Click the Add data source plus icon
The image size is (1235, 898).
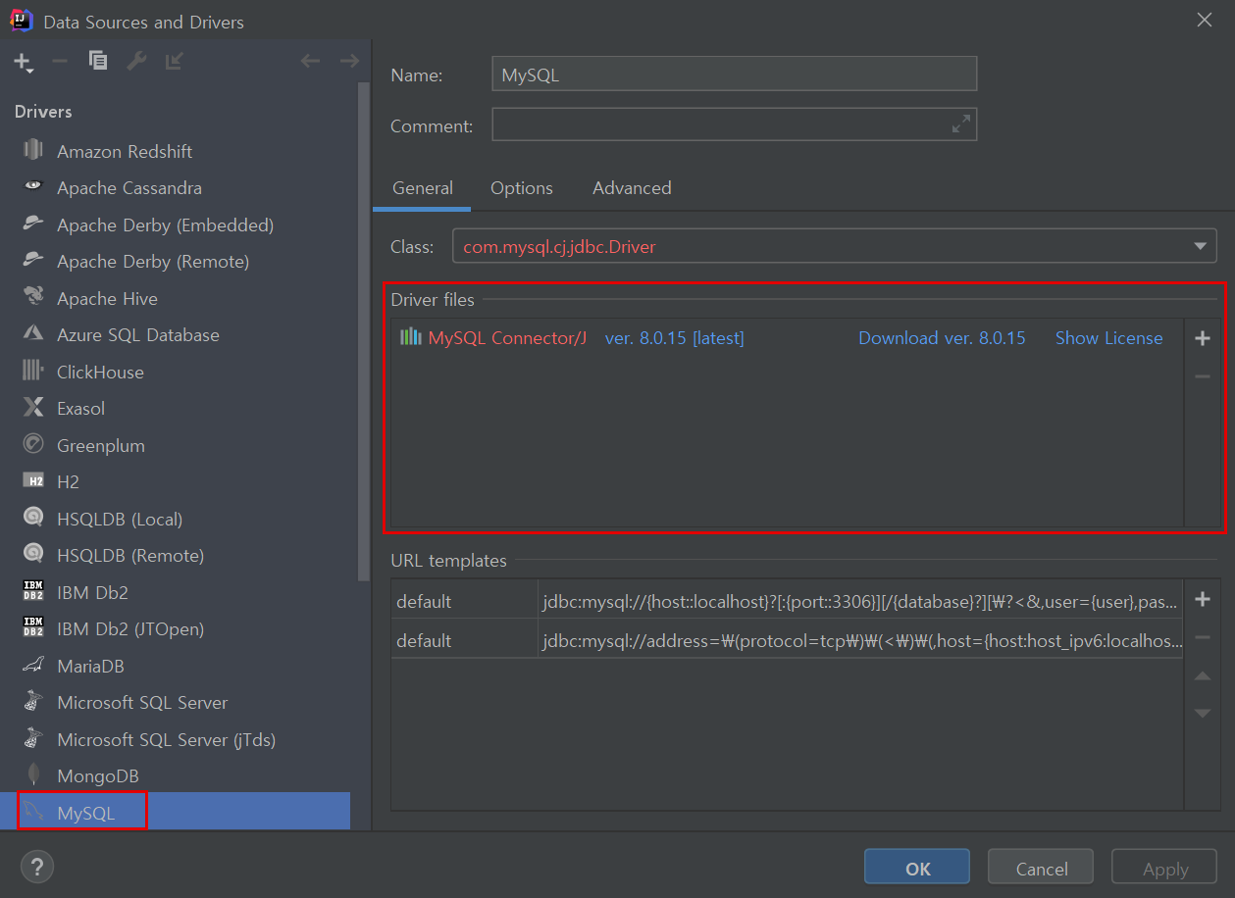tap(24, 62)
